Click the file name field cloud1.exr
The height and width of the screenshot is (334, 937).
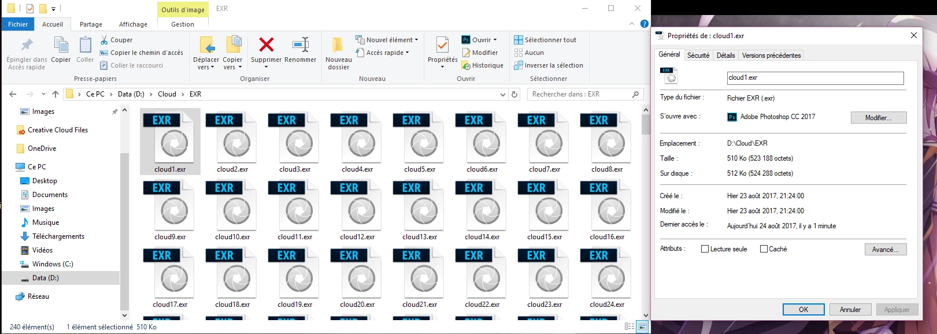pos(815,78)
